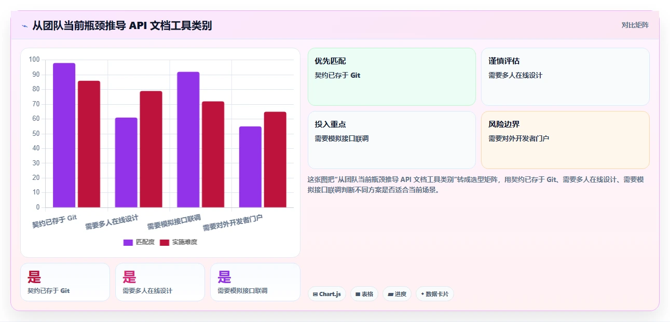Click the x-axis label 契约已存于 Git
Viewport: 670px width, 322px height.
pos(54,221)
